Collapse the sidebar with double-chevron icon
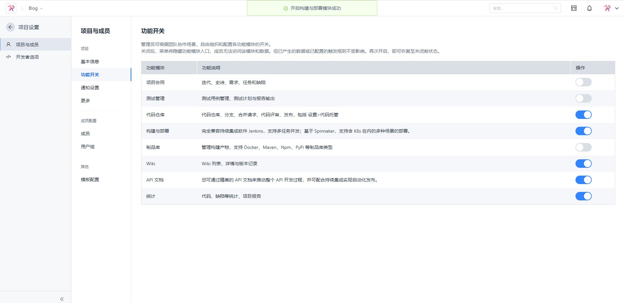This screenshot has width=625, height=303. pos(62,299)
